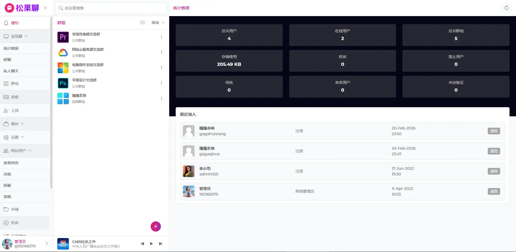Viewport: 516px width, 252px height.
Task: Click 浏览 button for 管理员 192168379
Action: point(494,192)
